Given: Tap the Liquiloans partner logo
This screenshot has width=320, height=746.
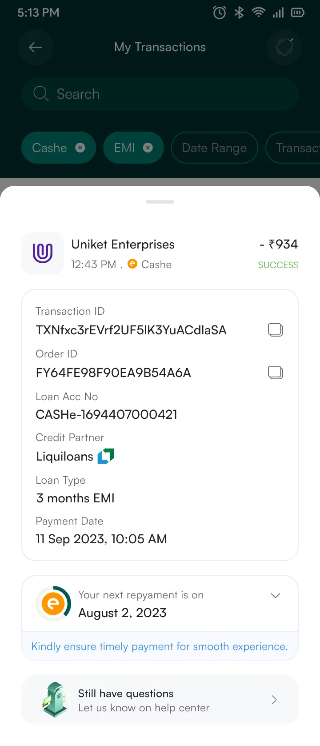Looking at the screenshot, I should click(106, 456).
